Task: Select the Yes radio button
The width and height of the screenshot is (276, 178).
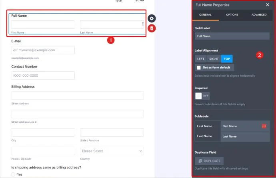Action: 13,174
